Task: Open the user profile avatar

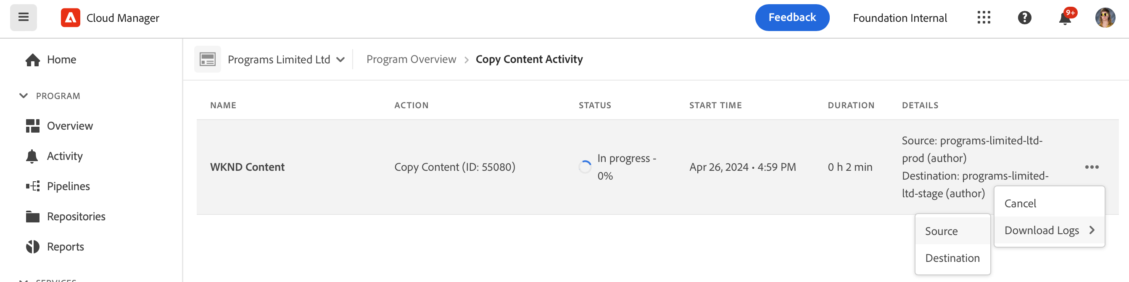Action: [1105, 18]
